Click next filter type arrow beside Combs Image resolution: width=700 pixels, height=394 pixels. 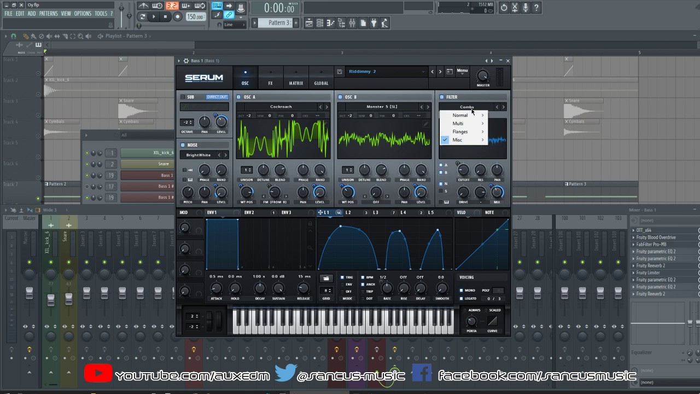tap(504, 107)
